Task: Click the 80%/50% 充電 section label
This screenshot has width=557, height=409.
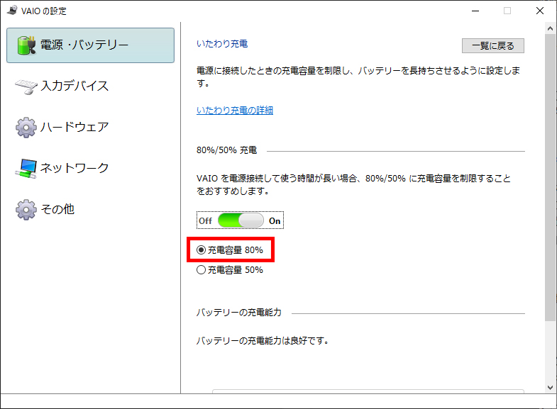Action: click(x=226, y=150)
